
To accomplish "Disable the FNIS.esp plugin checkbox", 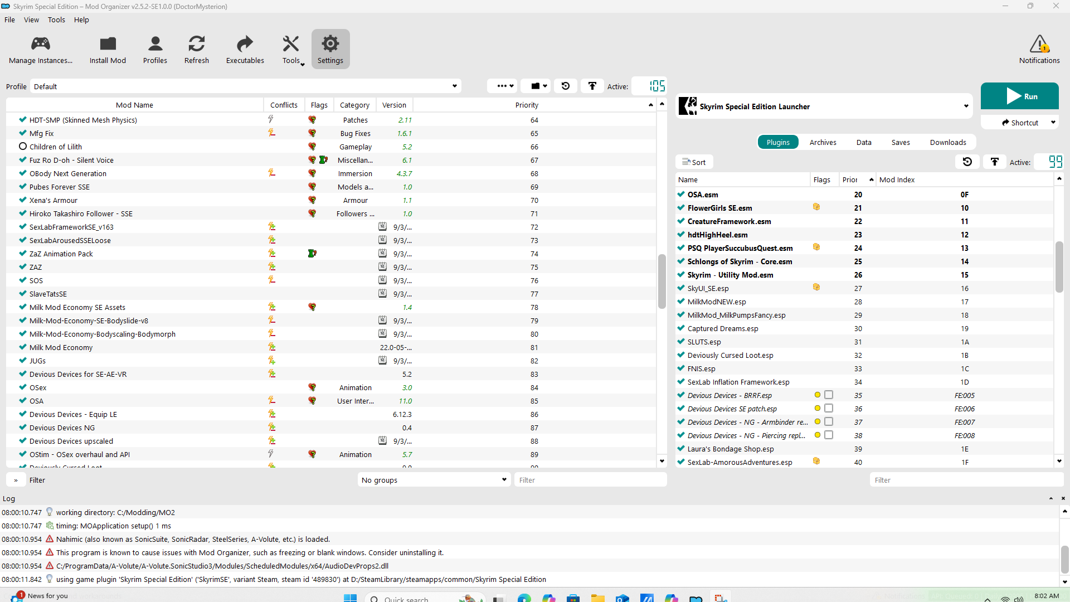I will tap(681, 368).
